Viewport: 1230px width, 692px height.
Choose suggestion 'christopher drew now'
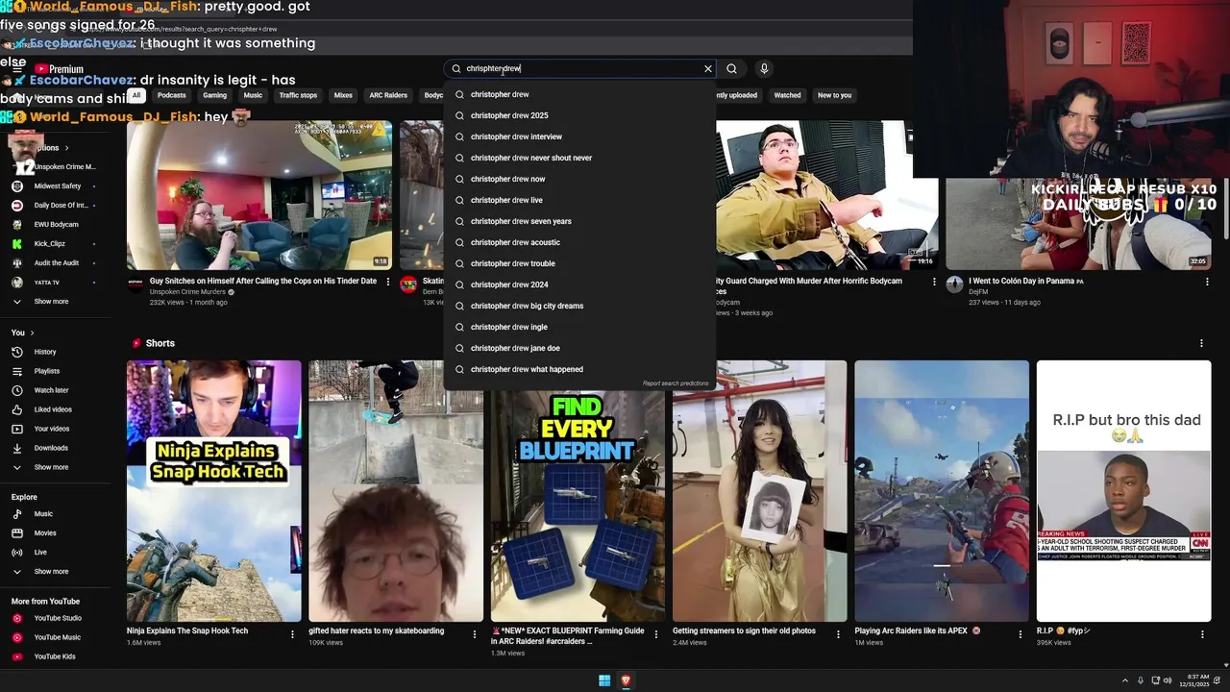tap(579, 179)
